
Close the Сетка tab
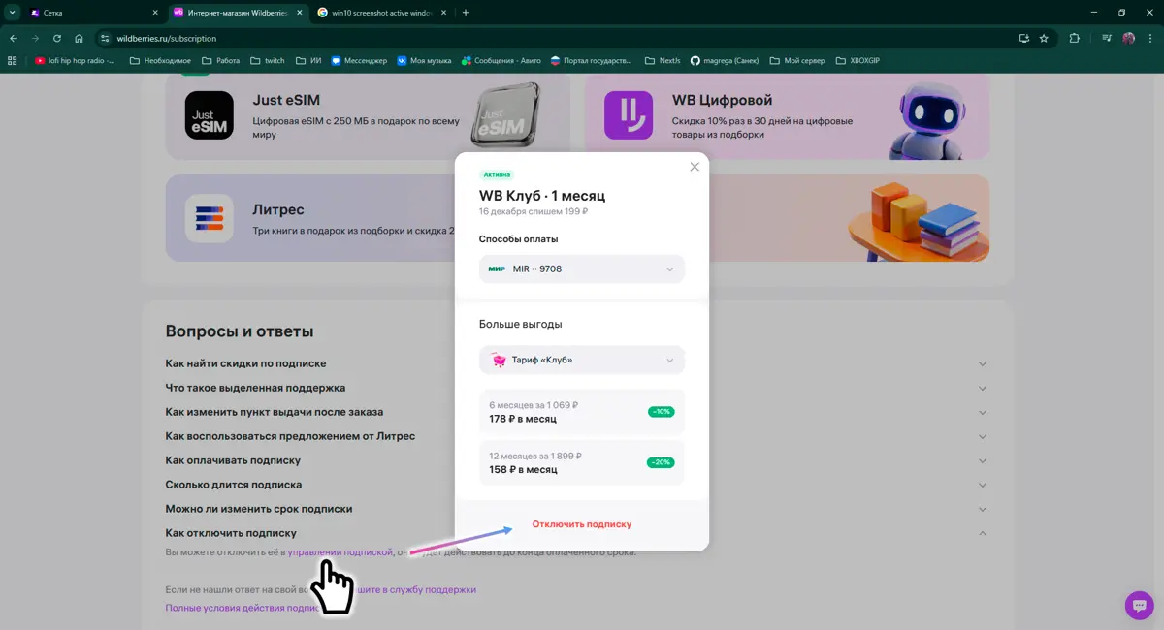(155, 13)
